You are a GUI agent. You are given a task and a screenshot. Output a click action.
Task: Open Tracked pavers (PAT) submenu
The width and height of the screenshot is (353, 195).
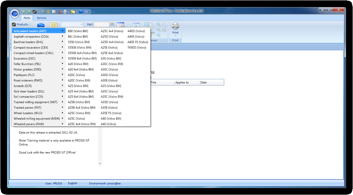point(39,107)
